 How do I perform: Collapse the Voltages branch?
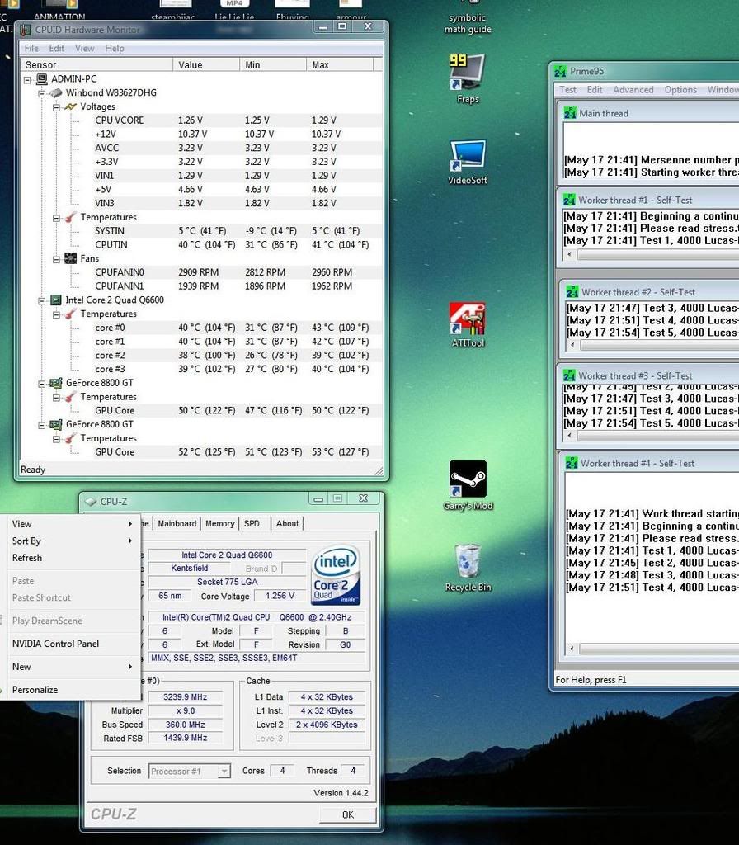click(x=56, y=107)
